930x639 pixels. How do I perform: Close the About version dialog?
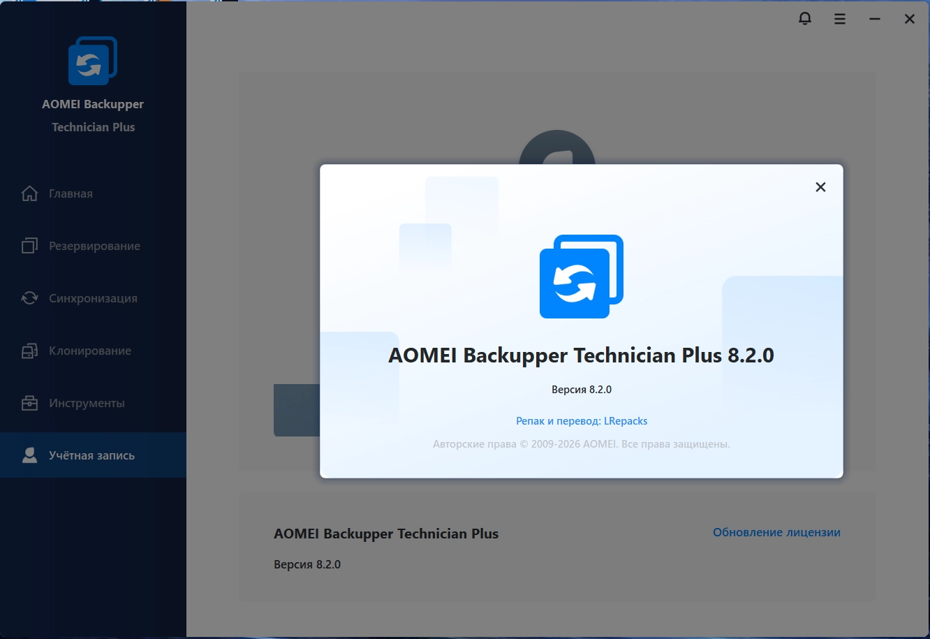pyautogui.click(x=820, y=187)
